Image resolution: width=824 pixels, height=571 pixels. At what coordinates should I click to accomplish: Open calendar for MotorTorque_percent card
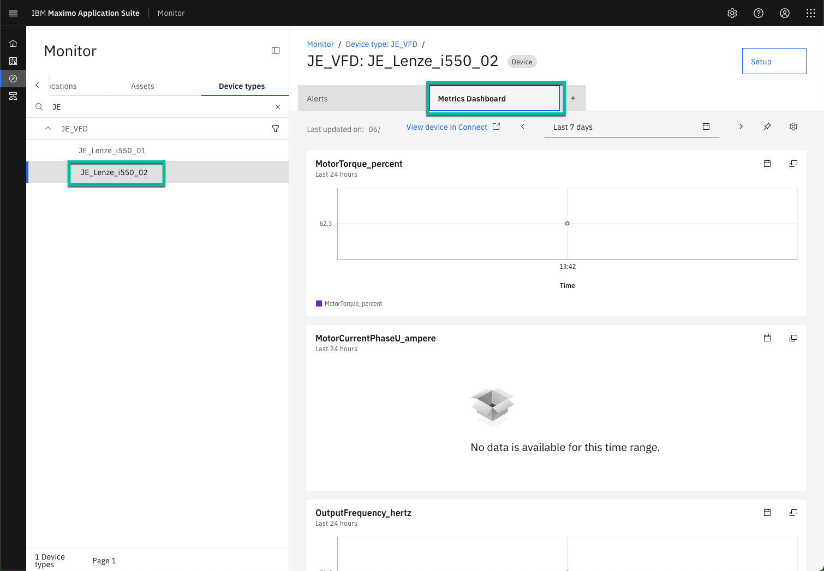pyautogui.click(x=767, y=164)
